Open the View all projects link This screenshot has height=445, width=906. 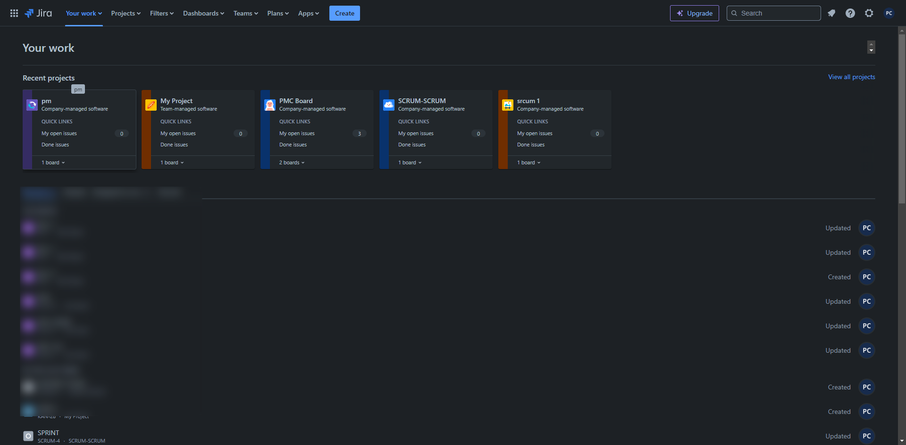click(x=852, y=77)
